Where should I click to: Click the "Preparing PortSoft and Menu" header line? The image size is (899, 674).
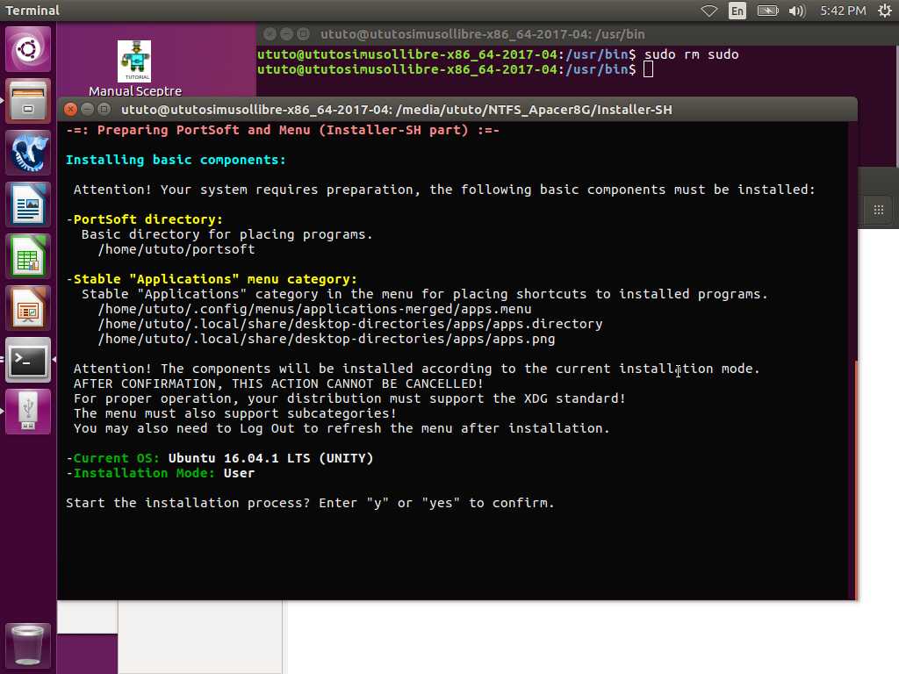[x=282, y=130]
